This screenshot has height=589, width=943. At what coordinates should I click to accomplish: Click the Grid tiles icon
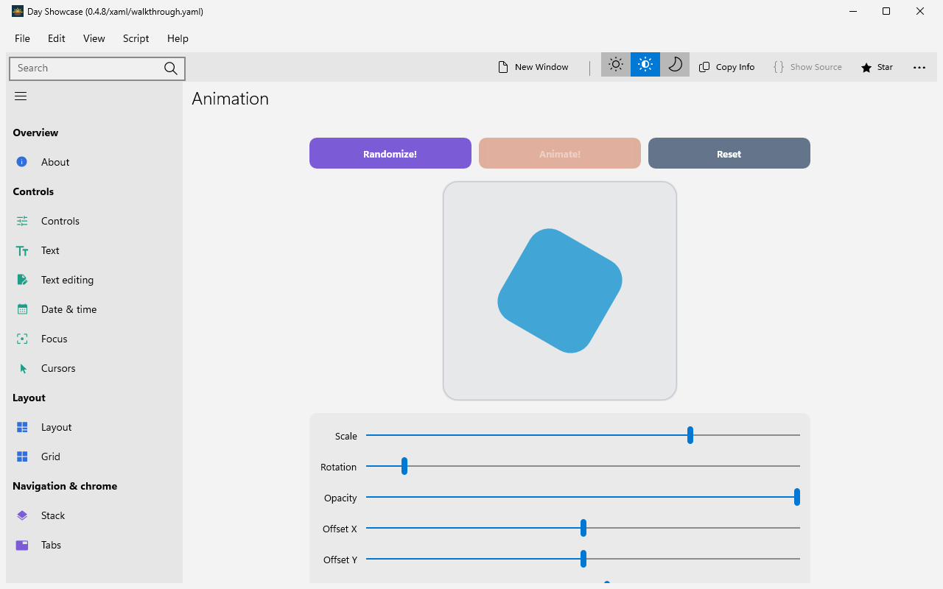pos(22,456)
